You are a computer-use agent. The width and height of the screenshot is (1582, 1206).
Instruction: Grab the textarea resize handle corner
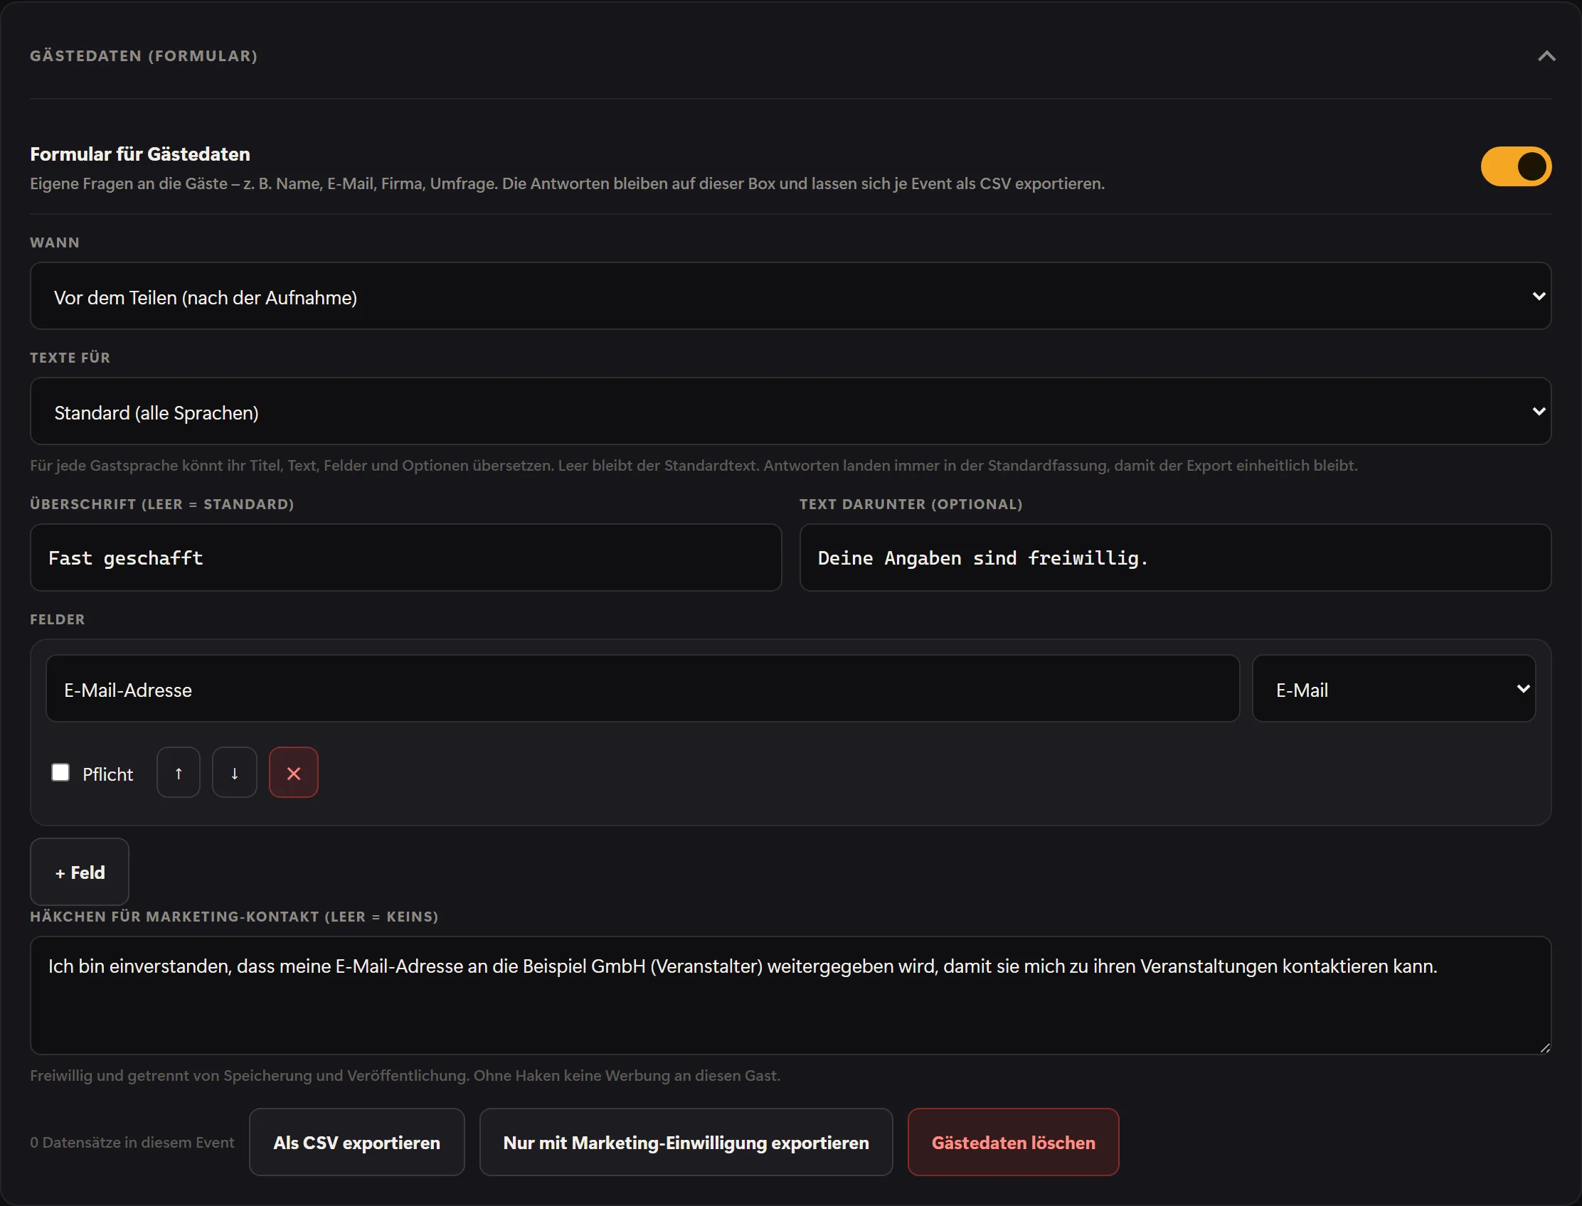[1545, 1048]
